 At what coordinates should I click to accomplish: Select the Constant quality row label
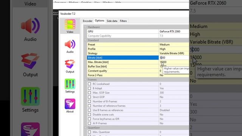98,71
